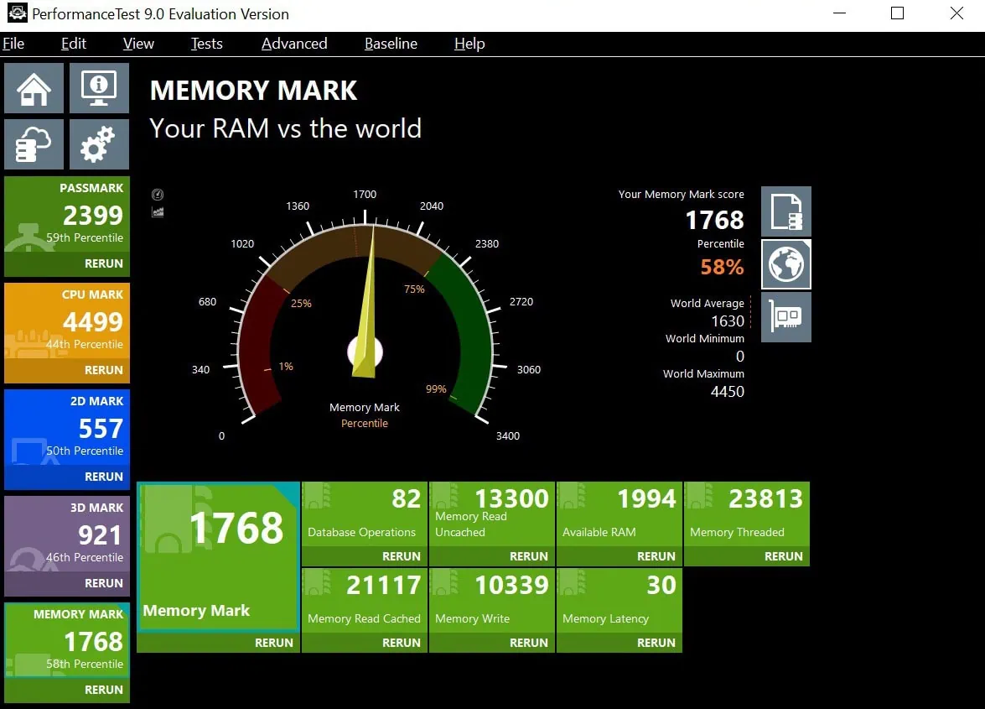Select the 2D Mark score tile
Image resolution: width=985 pixels, height=709 pixels.
(67, 428)
